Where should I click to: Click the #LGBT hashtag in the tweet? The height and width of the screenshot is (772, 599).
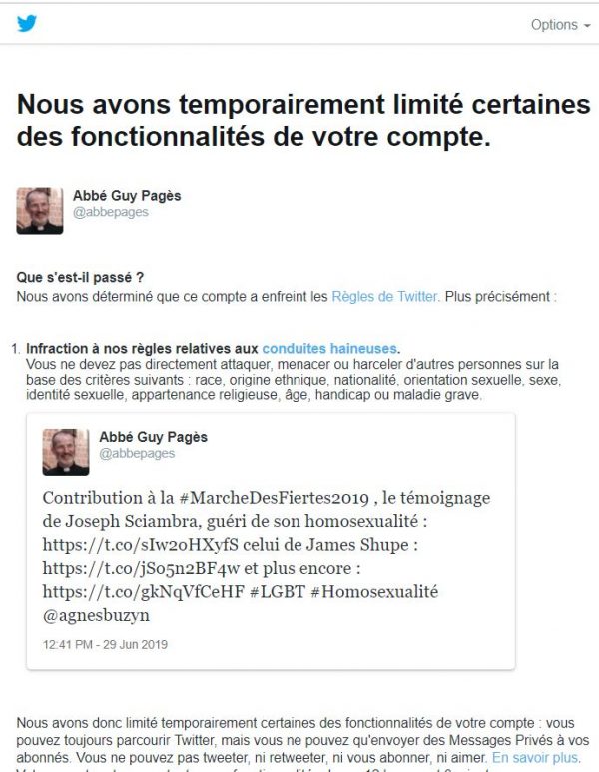pyautogui.click(x=278, y=592)
